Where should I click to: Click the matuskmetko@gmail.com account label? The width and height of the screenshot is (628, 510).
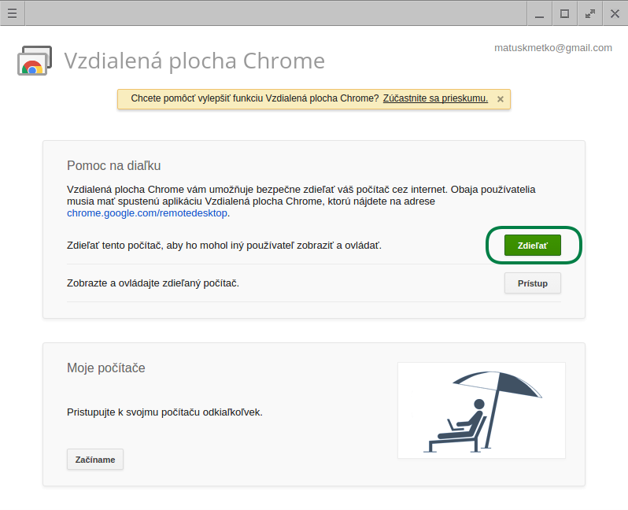click(553, 48)
